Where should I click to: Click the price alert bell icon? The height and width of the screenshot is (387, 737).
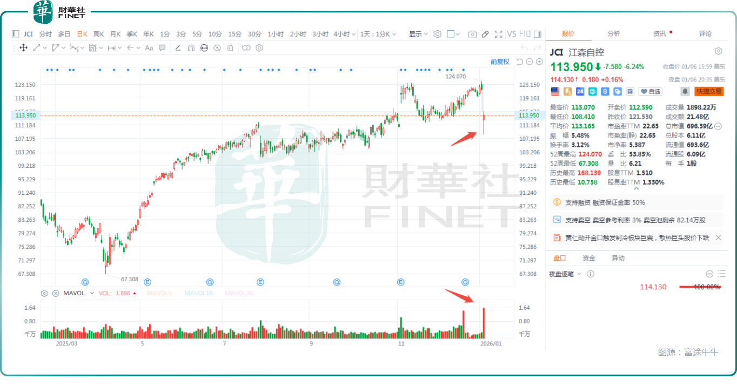(x=685, y=91)
